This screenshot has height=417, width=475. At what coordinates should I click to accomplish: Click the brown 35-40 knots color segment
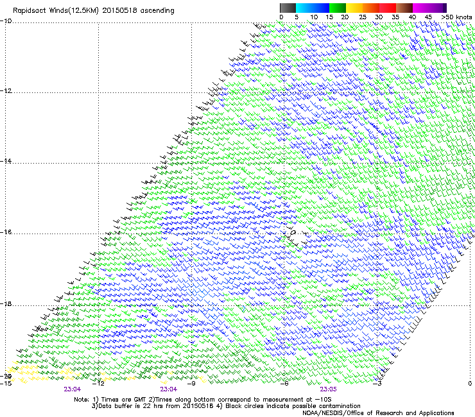tap(404, 8)
